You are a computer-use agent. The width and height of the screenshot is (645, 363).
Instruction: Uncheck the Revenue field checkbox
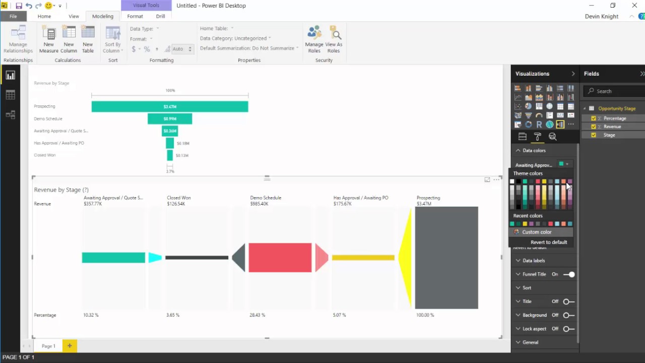pos(594,127)
